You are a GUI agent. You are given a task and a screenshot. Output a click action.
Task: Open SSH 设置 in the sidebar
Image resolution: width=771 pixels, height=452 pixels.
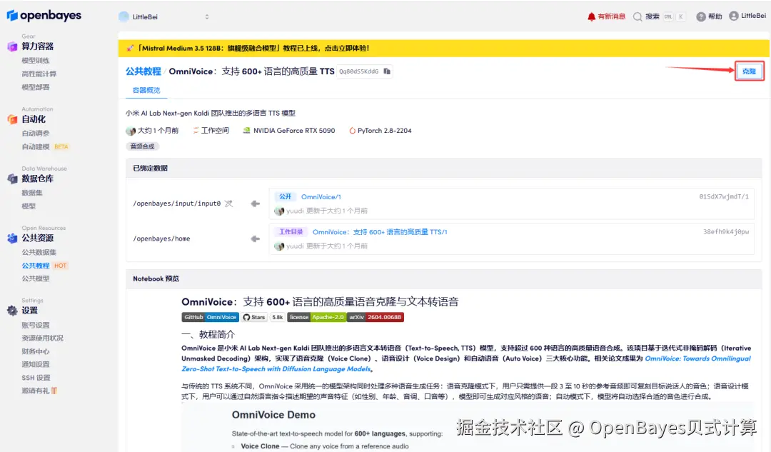(x=36, y=378)
